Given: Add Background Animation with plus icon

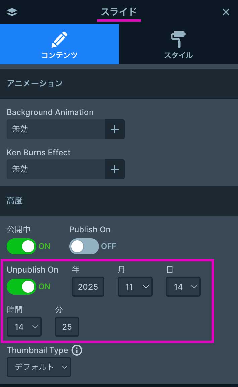Looking at the screenshot, I should pyautogui.click(x=115, y=129).
